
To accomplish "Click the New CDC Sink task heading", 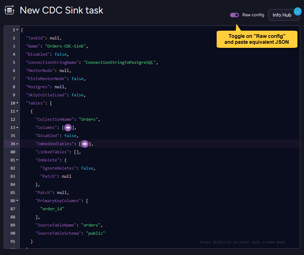I will (61, 10).
